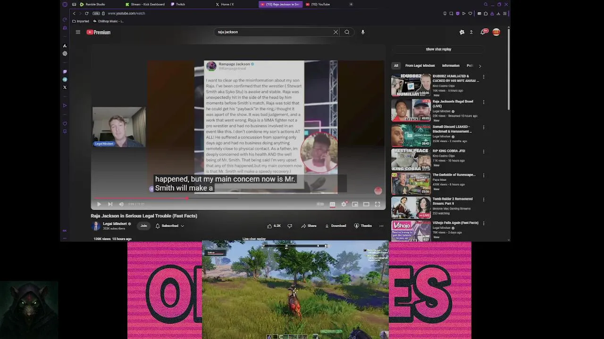Mute the video volume
Screen dimensions: 604x339
click(121, 204)
